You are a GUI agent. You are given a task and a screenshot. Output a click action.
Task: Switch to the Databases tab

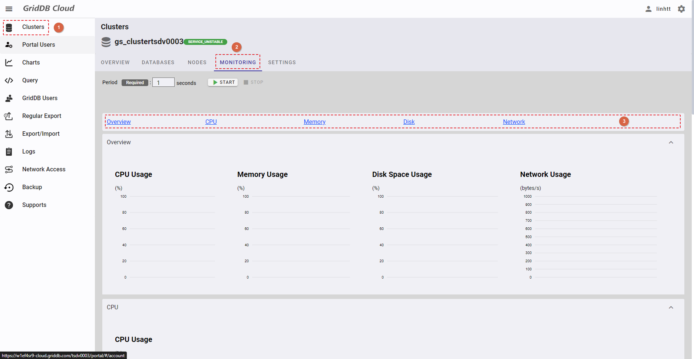(158, 62)
